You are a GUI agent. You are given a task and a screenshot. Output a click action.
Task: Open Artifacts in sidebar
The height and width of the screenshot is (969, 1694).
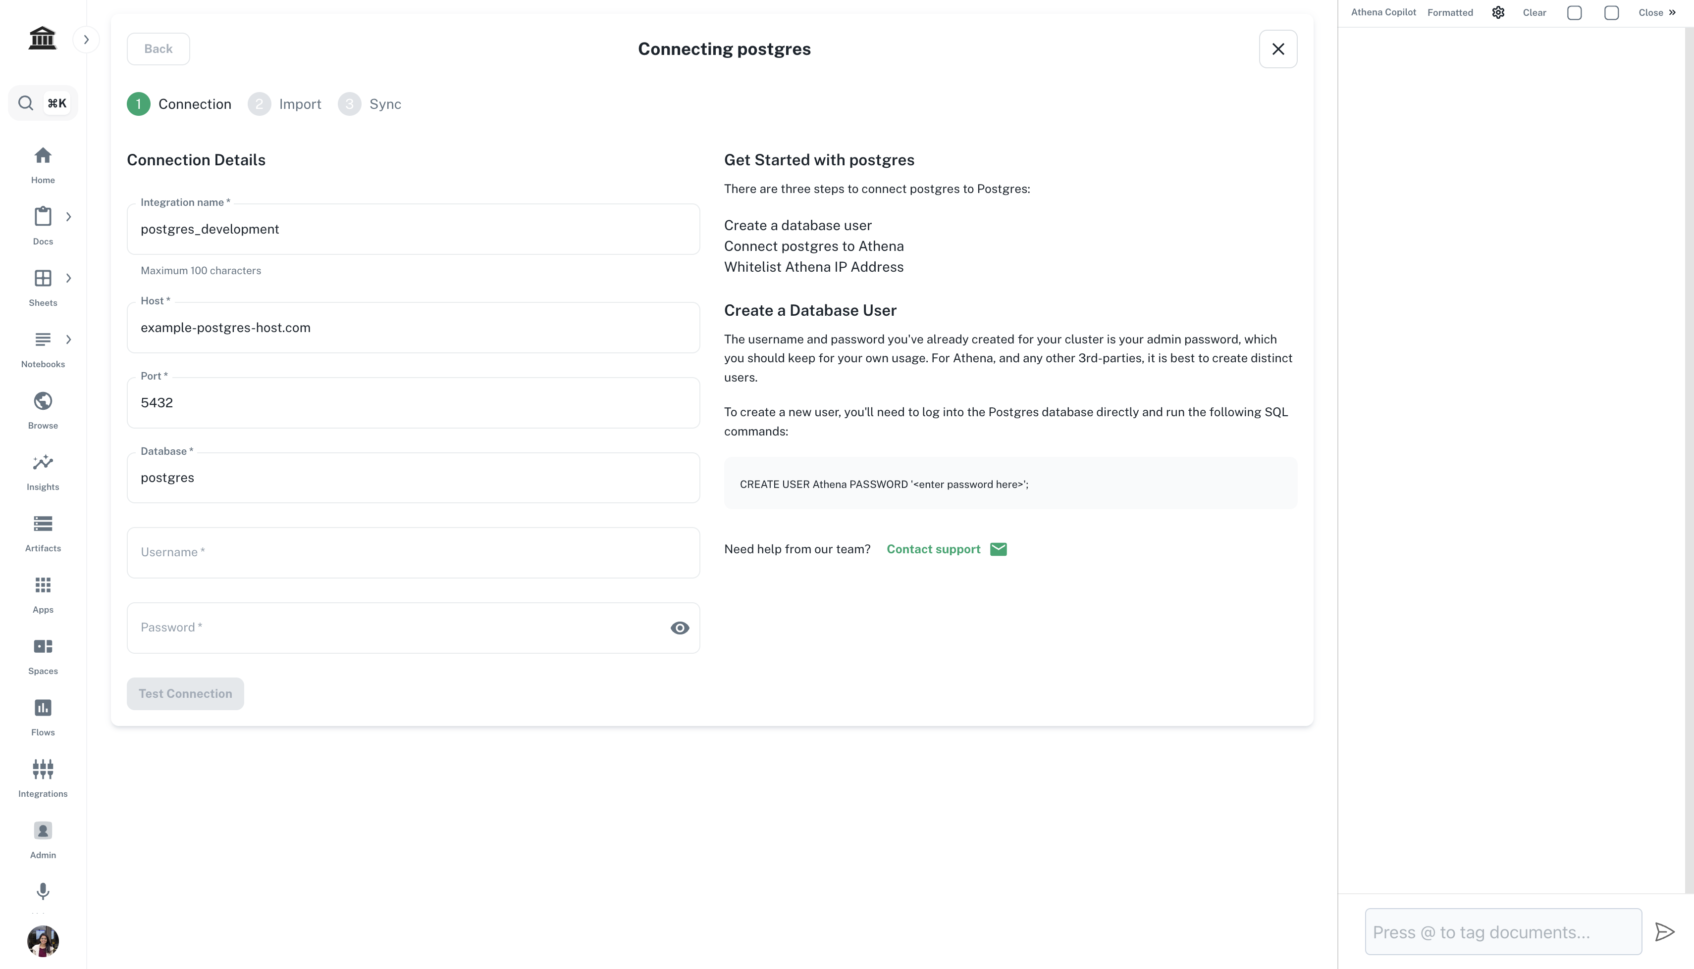[x=43, y=534]
